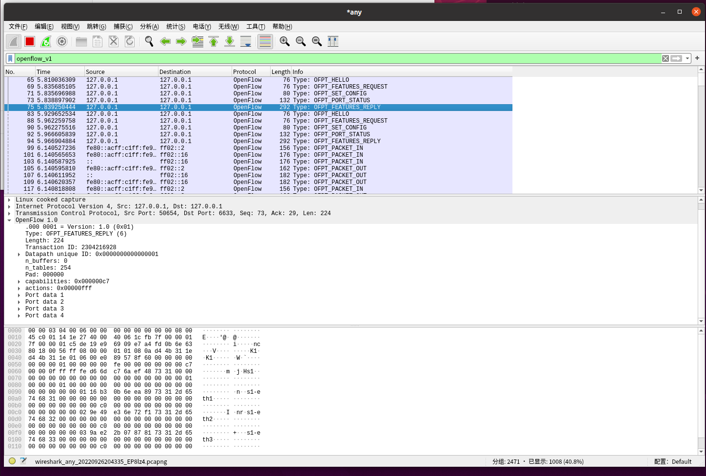The width and height of the screenshot is (706, 476).
Task: Open the 编辑(E) menu
Action: pos(44,26)
